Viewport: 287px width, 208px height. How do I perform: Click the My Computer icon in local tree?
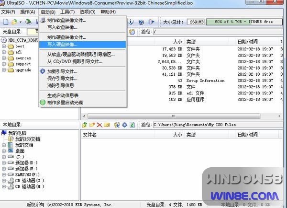[4, 133]
